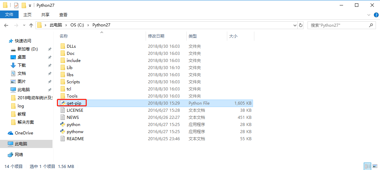
Task: Select 此电脑 in the address breadcrumb
Action: click(56, 25)
